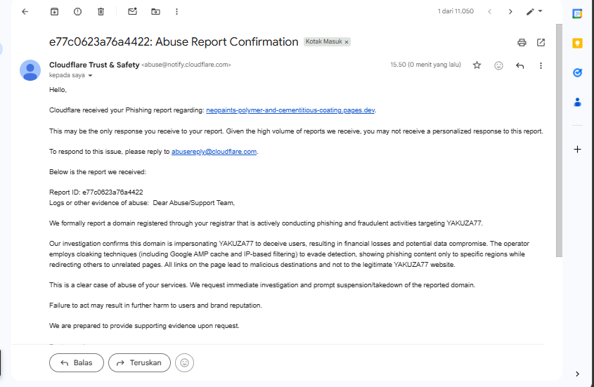Open Google Keep in side panel
This screenshot has height=387, width=594.
[577, 43]
